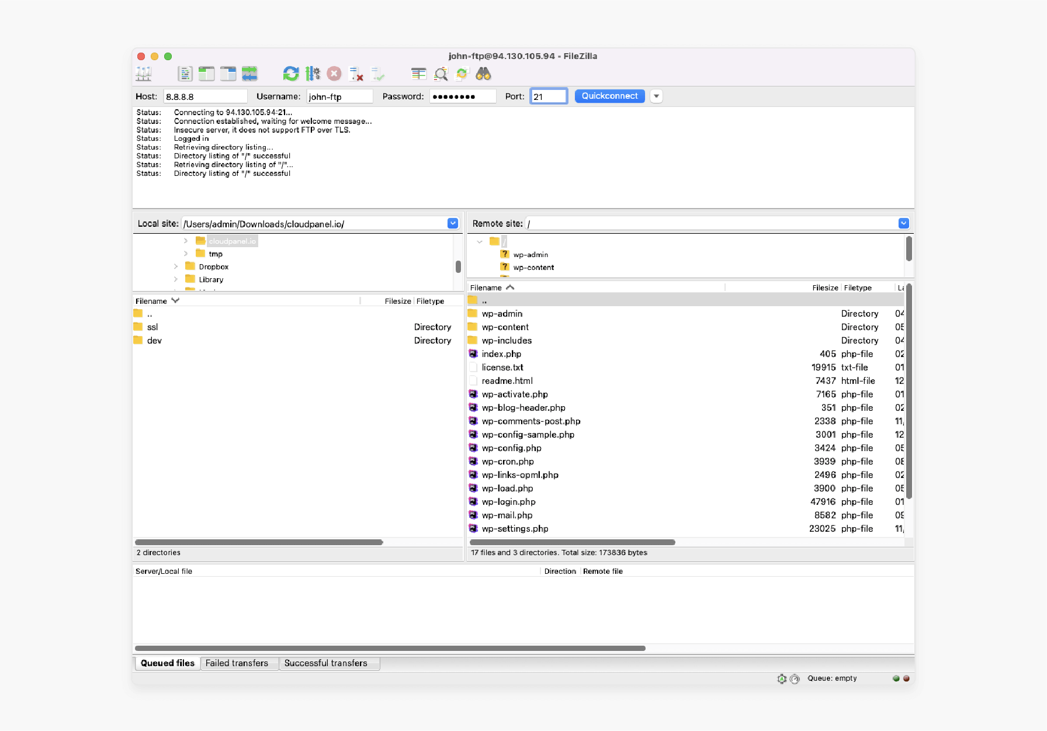The height and width of the screenshot is (731, 1047).
Task: Click remote file list vertical scrollbar
Action: click(x=909, y=392)
